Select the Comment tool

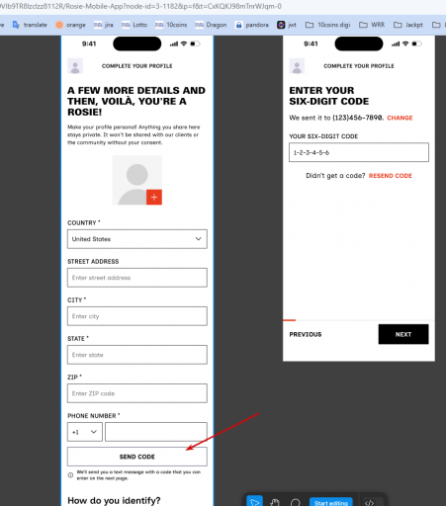pos(296,503)
